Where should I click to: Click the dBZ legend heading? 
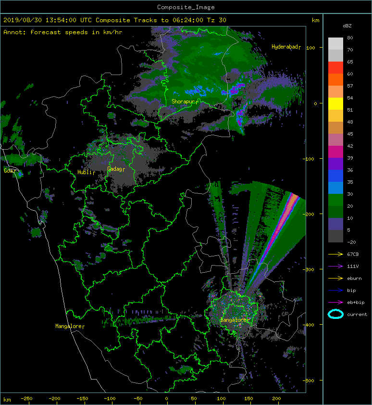(347, 26)
